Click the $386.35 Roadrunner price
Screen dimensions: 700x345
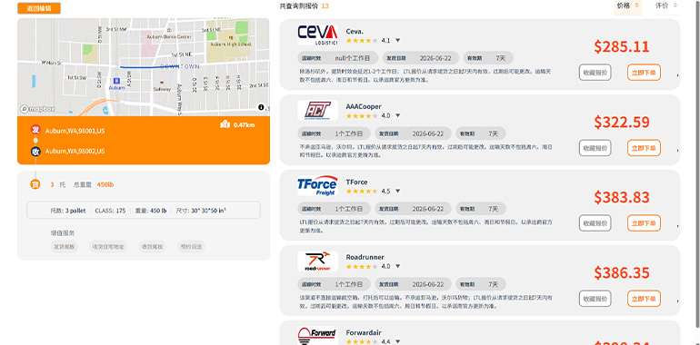coord(622,272)
